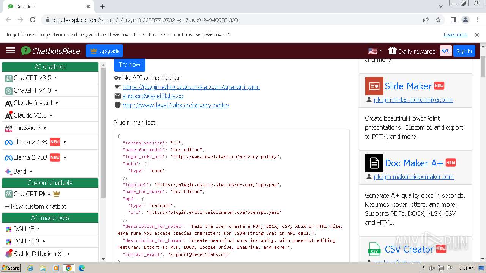Reload the page in Chrome
This screenshot has width=486, height=273.
click(x=33, y=20)
